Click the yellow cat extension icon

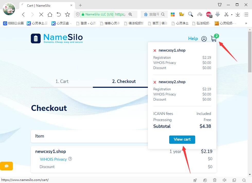pos(182,14)
